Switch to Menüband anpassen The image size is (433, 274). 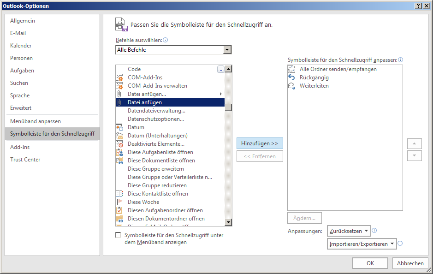click(x=52, y=121)
